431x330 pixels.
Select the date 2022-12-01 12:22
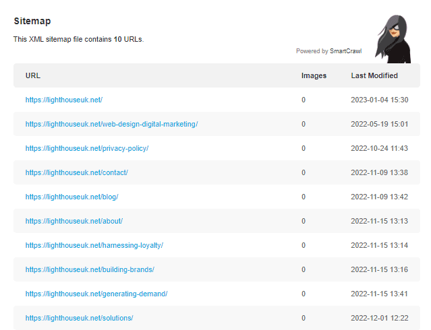(380, 318)
